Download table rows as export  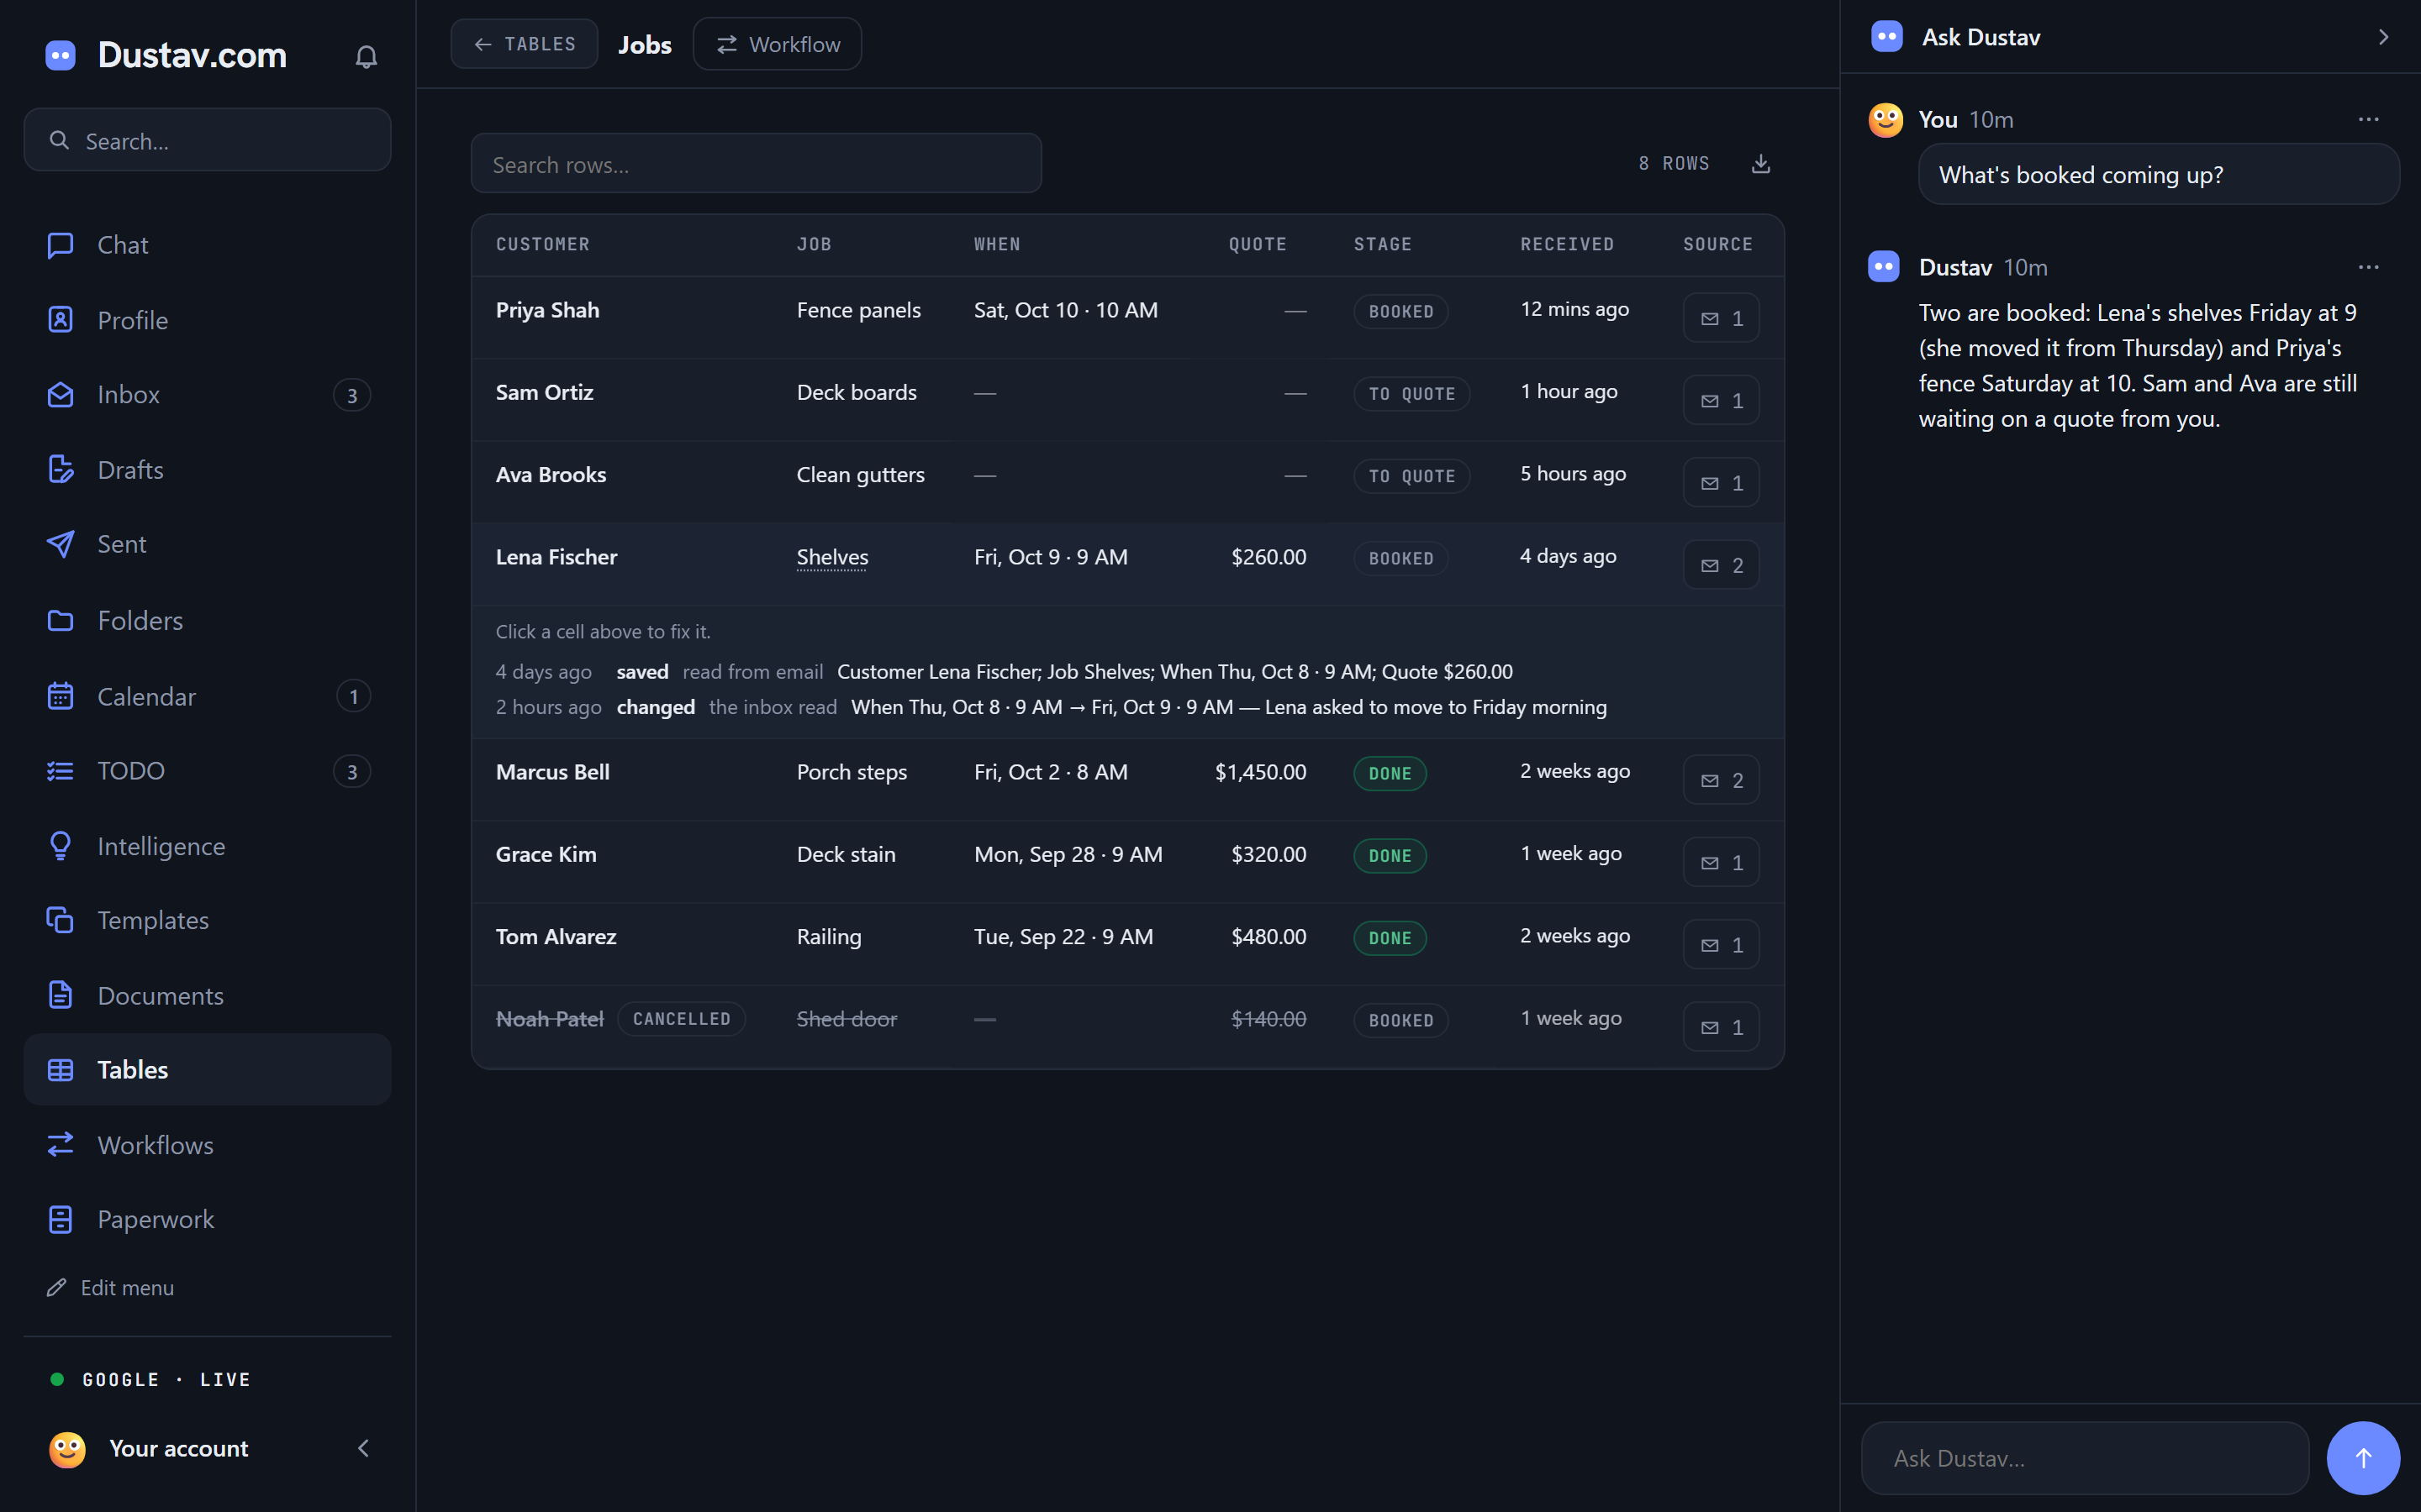point(1761,163)
